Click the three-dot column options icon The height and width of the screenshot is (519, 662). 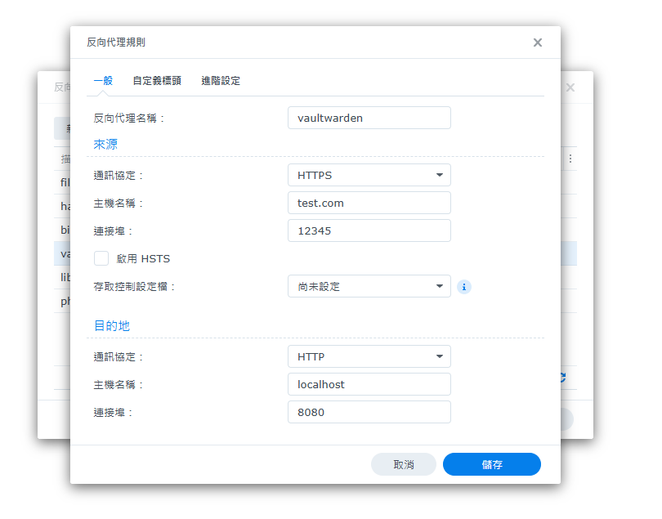(x=570, y=159)
